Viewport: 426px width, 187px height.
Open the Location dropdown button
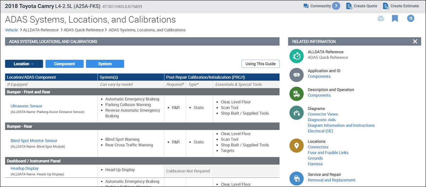[x=24, y=64]
